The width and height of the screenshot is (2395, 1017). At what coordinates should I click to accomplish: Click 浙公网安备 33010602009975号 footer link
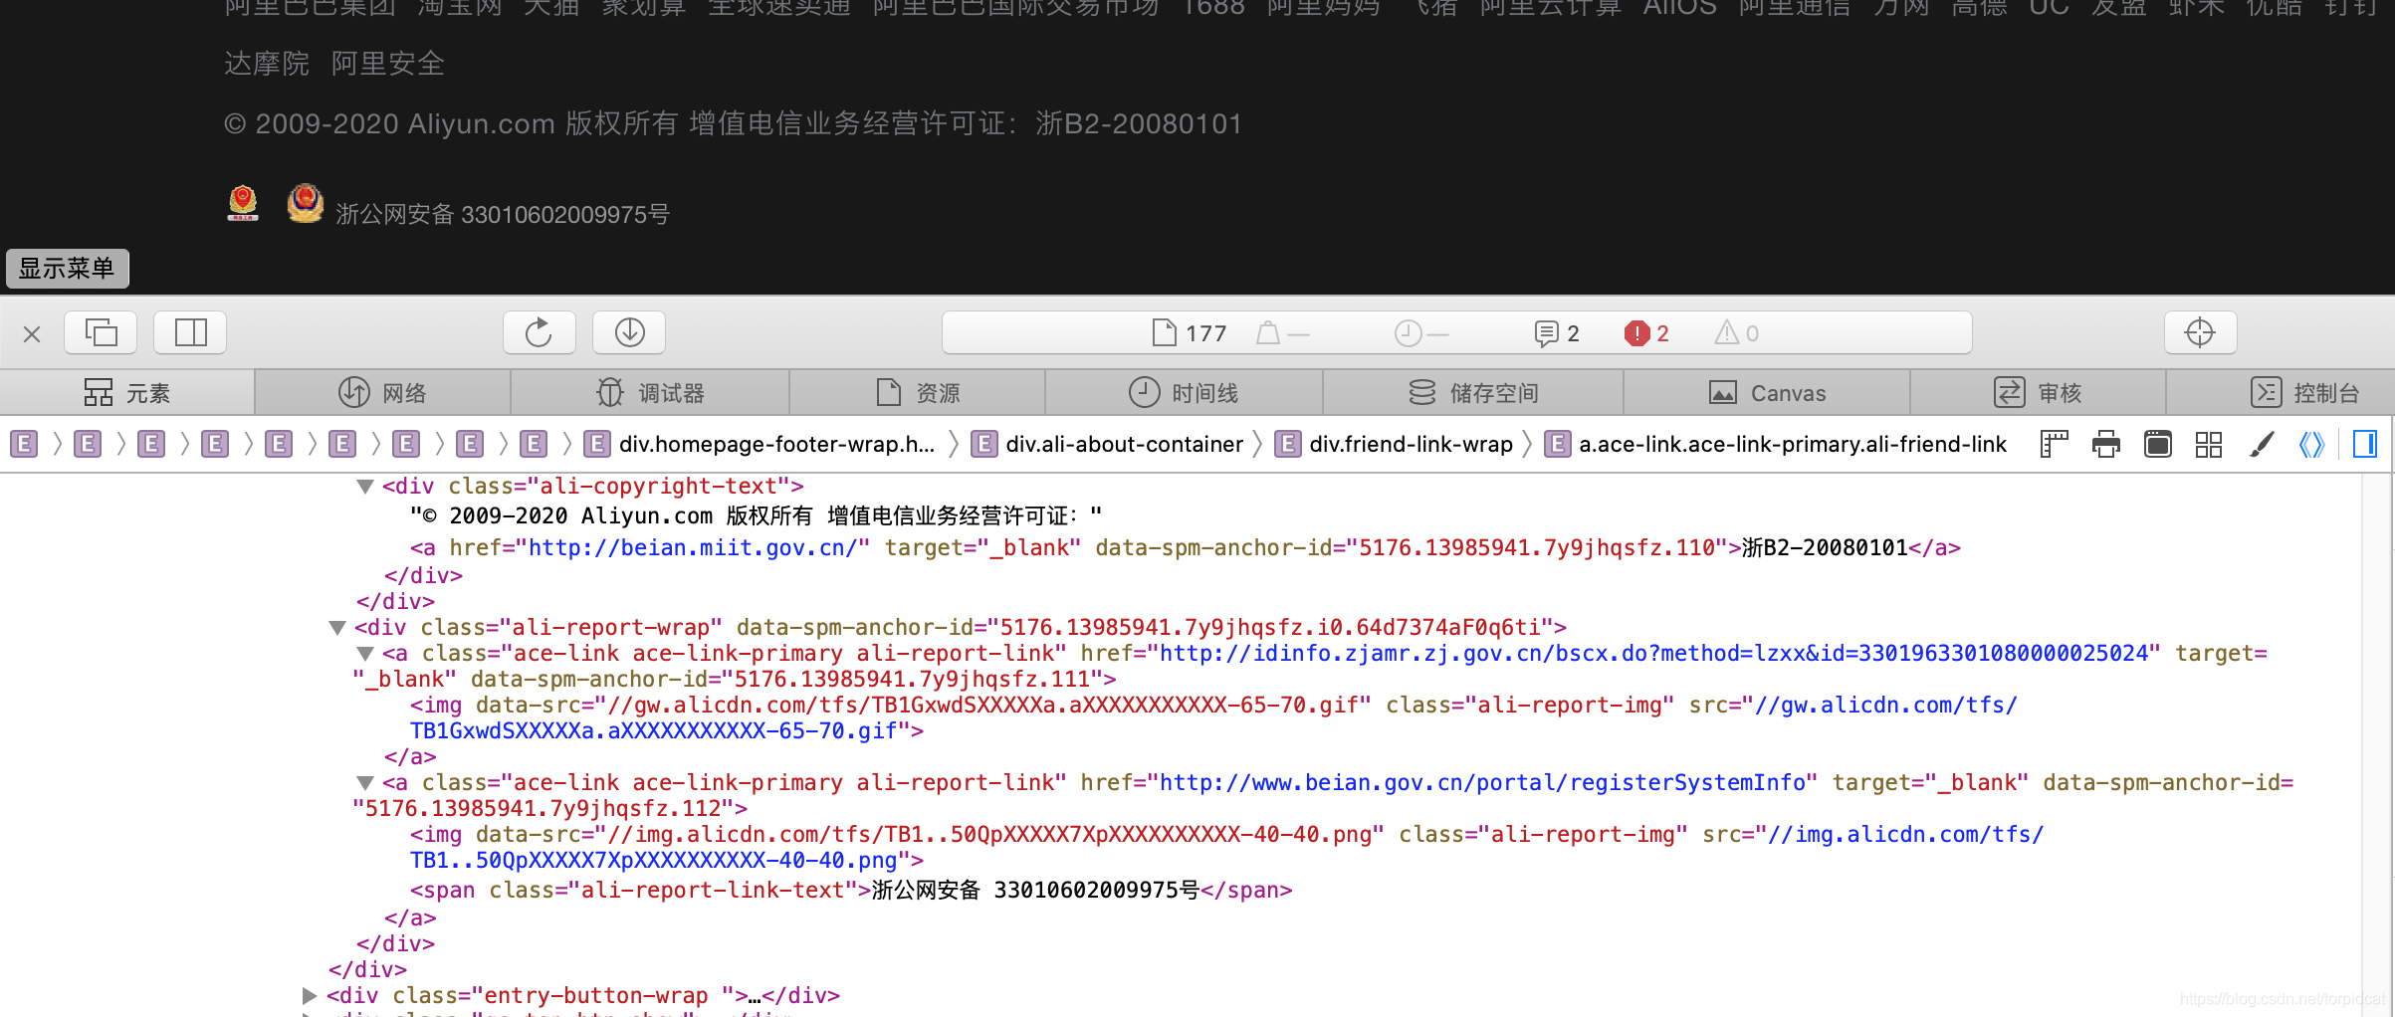(503, 214)
